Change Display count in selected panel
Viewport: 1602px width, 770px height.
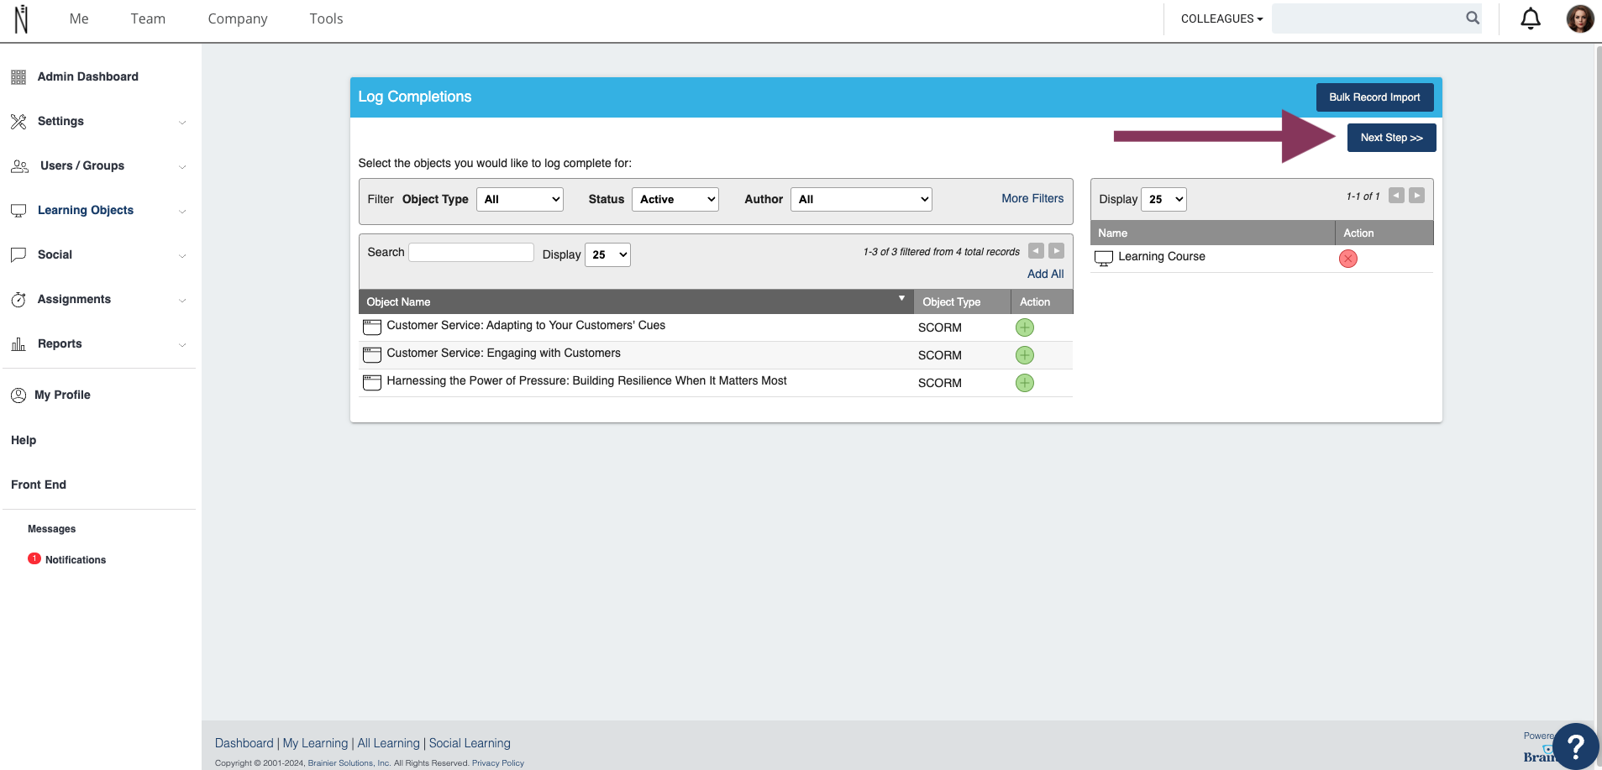(x=1163, y=199)
